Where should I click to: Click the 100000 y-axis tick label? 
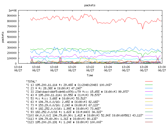coord(12,58)
